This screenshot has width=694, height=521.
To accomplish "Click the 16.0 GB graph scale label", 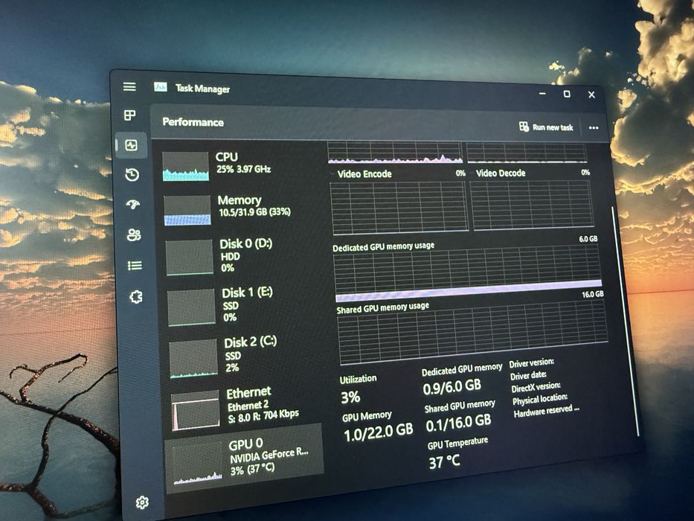I will click(x=593, y=294).
